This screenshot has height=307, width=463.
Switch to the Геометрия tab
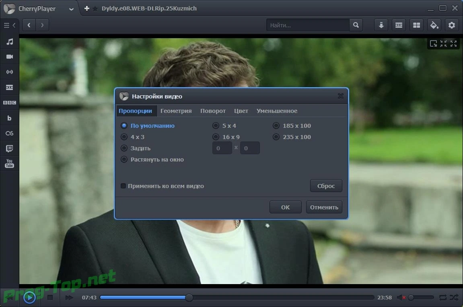tap(176, 111)
